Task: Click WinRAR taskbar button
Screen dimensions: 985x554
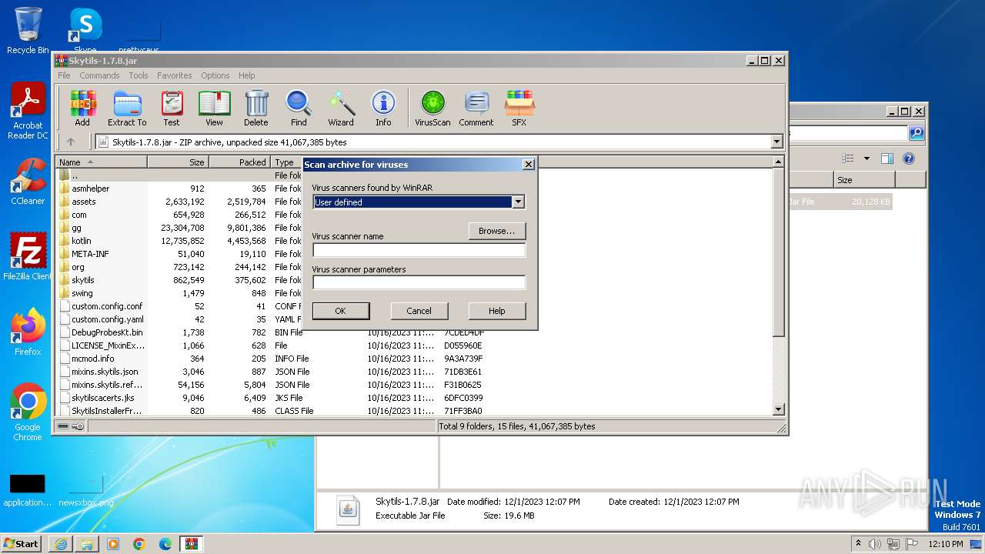Action: (192, 544)
